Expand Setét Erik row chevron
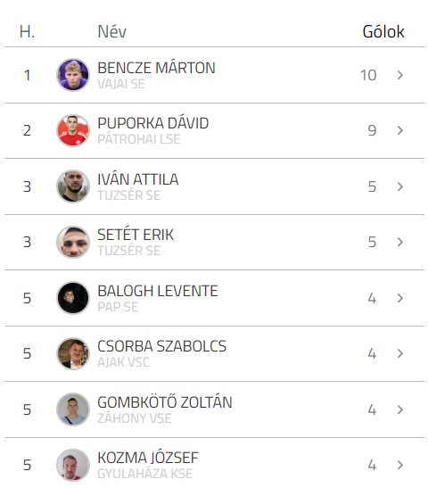The image size is (428, 488). pos(400,242)
